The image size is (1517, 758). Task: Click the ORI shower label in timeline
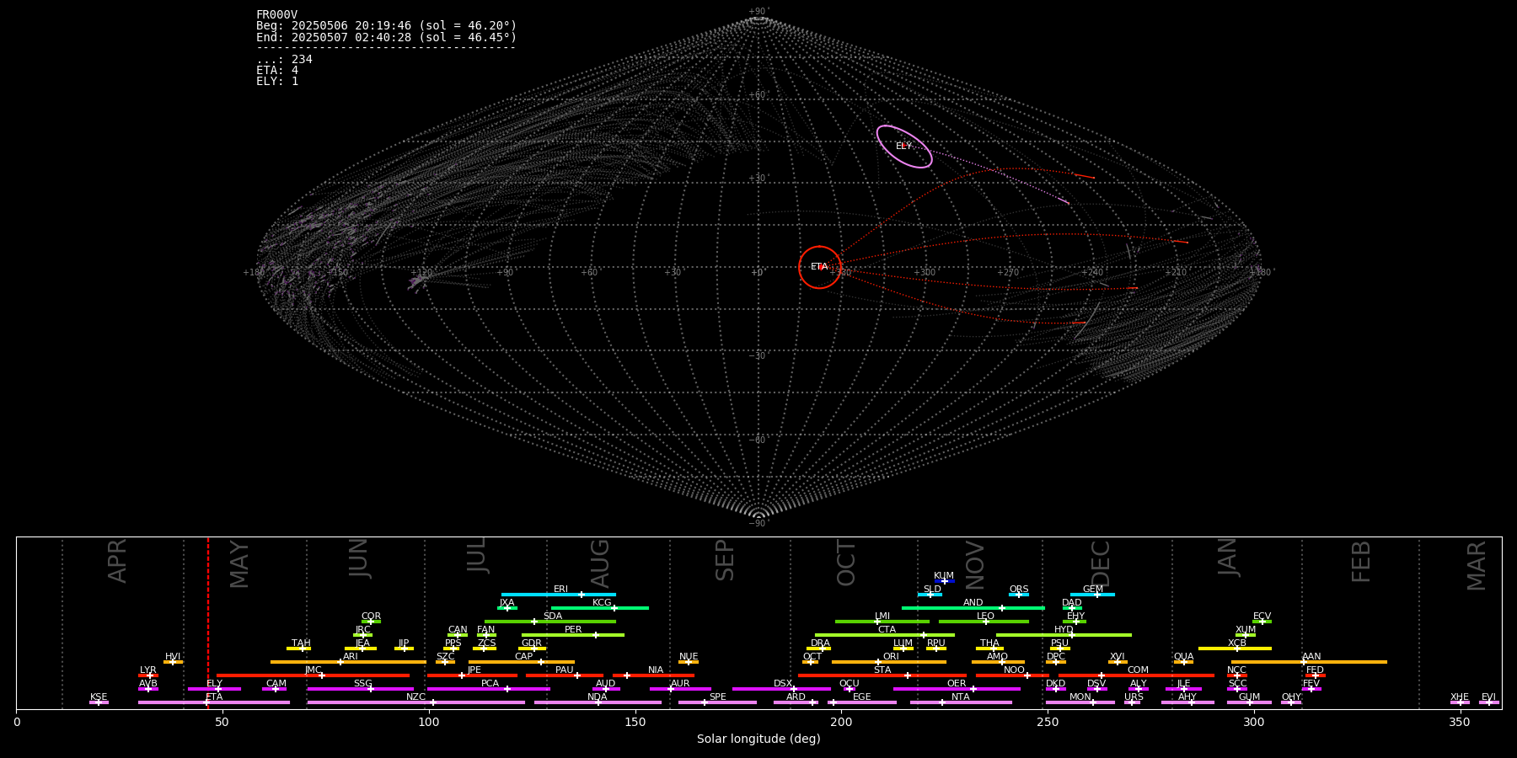[x=891, y=657]
